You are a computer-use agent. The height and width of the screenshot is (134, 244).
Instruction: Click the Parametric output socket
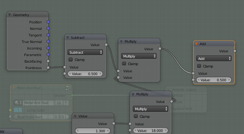coord(48,54)
